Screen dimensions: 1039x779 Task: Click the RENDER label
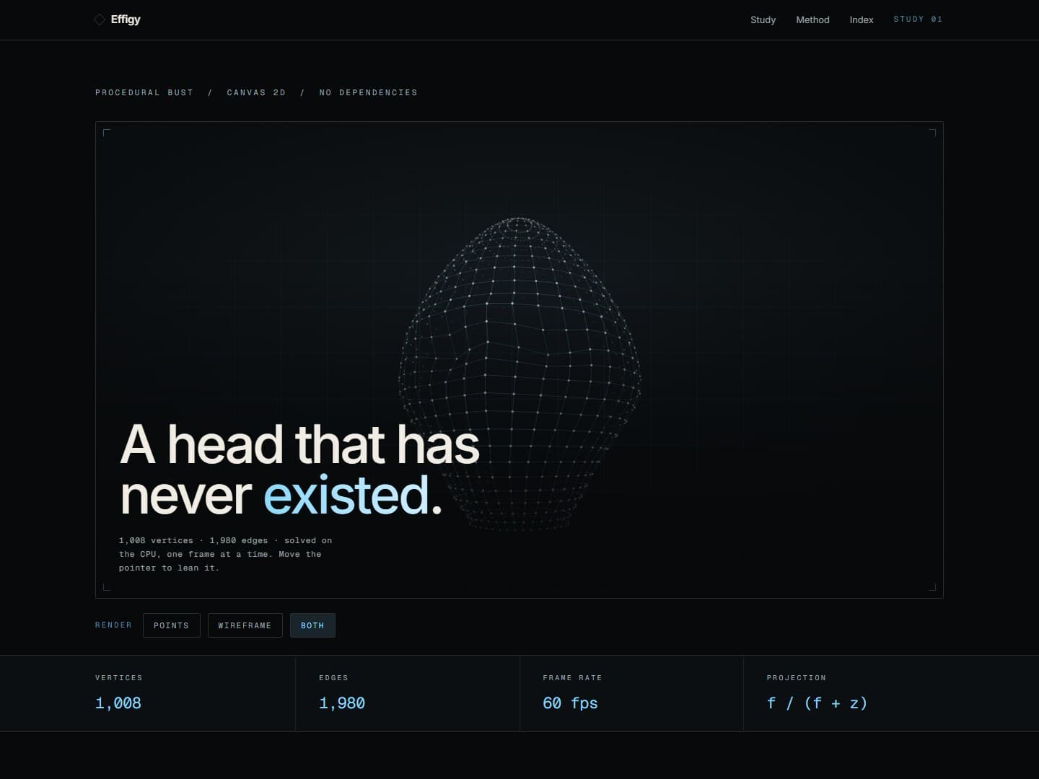tap(113, 625)
